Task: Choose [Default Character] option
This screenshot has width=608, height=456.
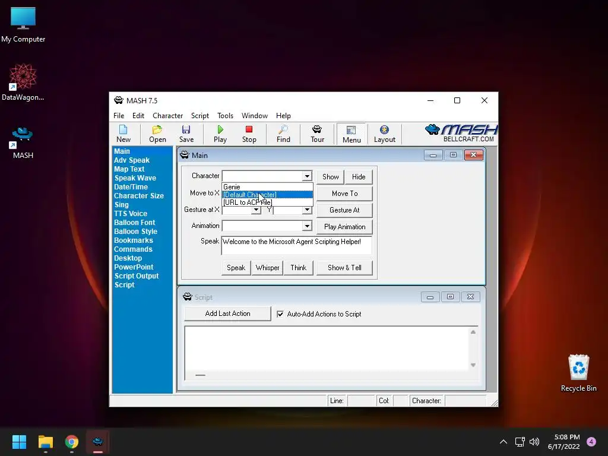Action: 267,195
